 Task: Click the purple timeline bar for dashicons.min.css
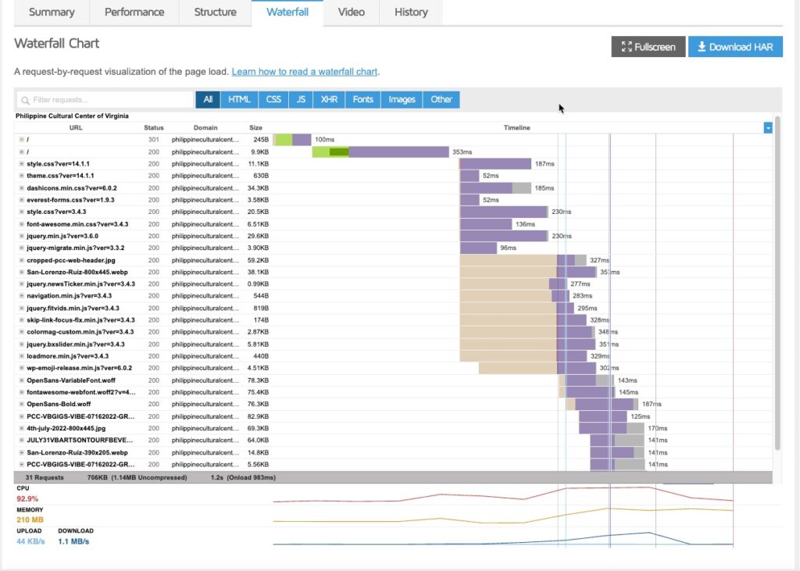pyautogui.click(x=486, y=188)
